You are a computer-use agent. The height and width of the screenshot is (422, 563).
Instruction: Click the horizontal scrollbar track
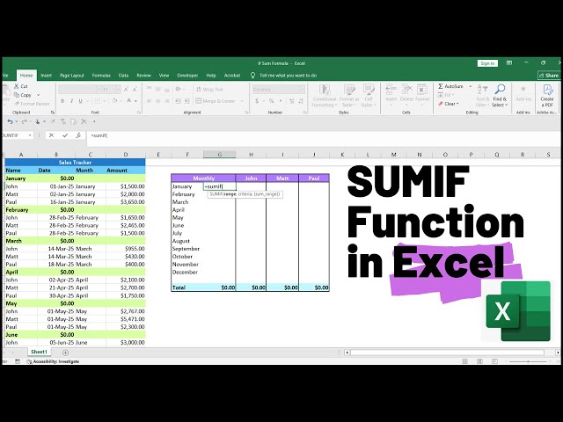447,353
